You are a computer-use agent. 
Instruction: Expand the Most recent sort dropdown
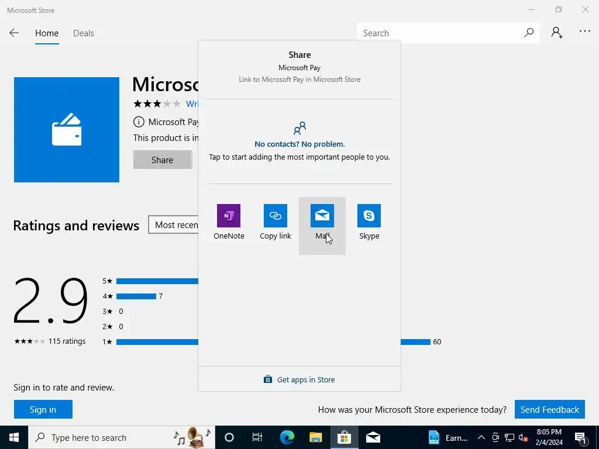click(x=173, y=225)
